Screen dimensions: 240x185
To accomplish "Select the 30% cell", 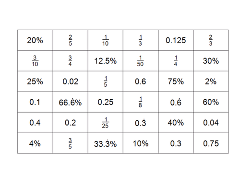I will coord(211,61).
